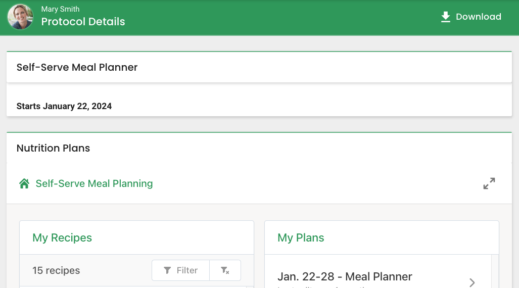
Task: Click the funnel icon in Filter
Action: click(167, 270)
